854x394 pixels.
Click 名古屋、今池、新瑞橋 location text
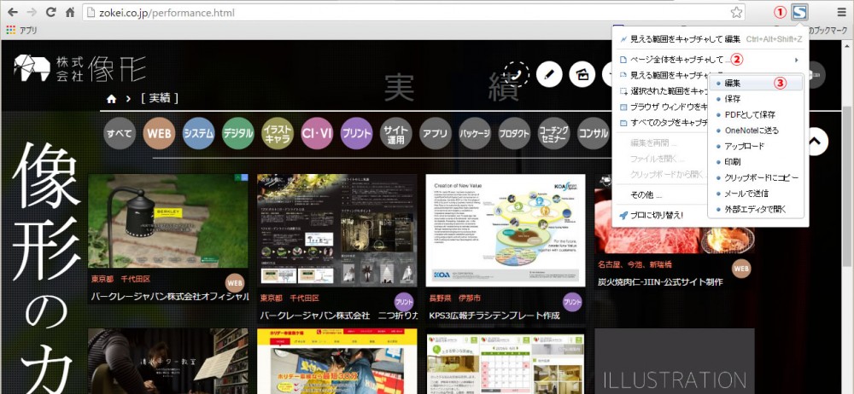[x=635, y=265]
